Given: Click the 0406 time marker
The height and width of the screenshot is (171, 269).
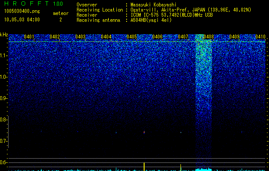Looking at the screenshot, I should (x=157, y=37).
